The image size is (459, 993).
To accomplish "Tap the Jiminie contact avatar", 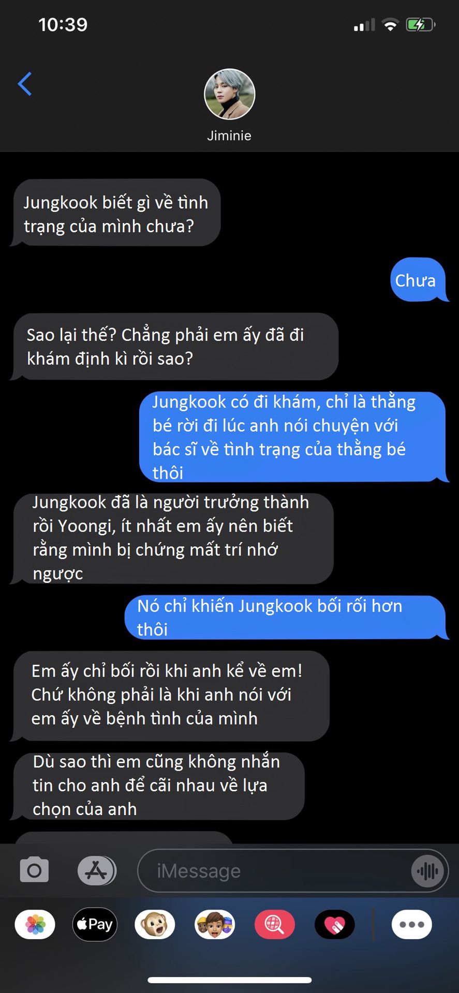I will click(230, 94).
